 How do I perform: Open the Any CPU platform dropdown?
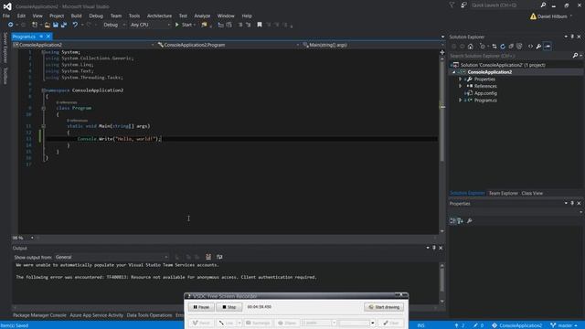tap(150, 25)
